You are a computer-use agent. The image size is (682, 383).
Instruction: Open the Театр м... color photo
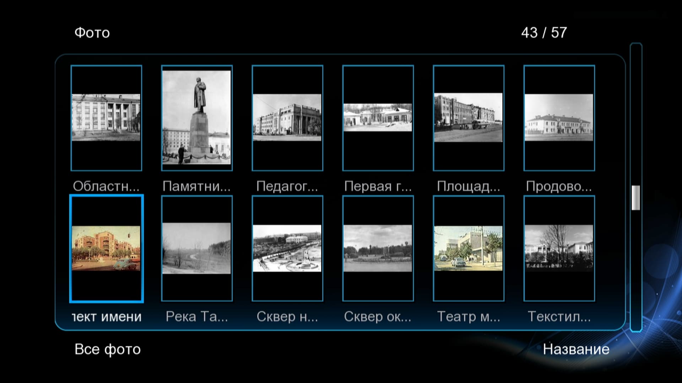tap(469, 248)
